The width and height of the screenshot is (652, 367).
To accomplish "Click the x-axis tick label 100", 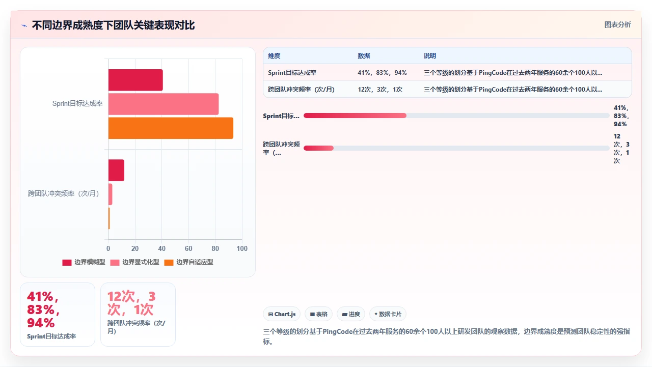I will pyautogui.click(x=242, y=249).
